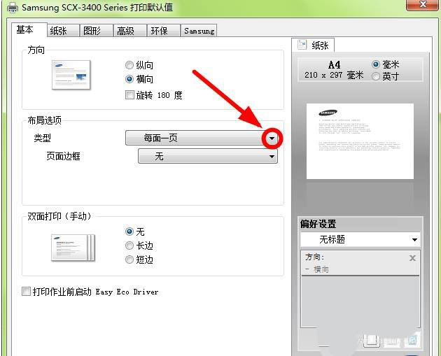Screen dimensions: 441x356
Task: Enable the 旋转 180 度 checkbox
Action: 129,94
